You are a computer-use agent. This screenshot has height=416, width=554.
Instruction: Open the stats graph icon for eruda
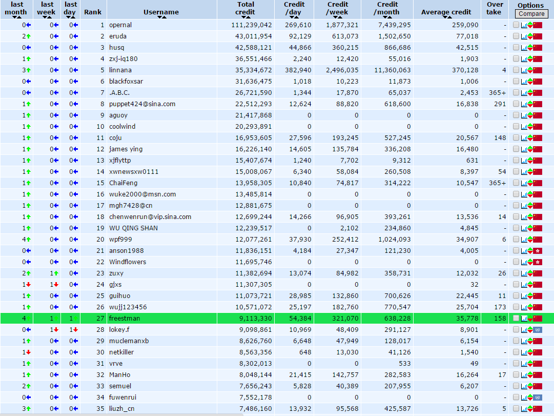[x=524, y=36]
